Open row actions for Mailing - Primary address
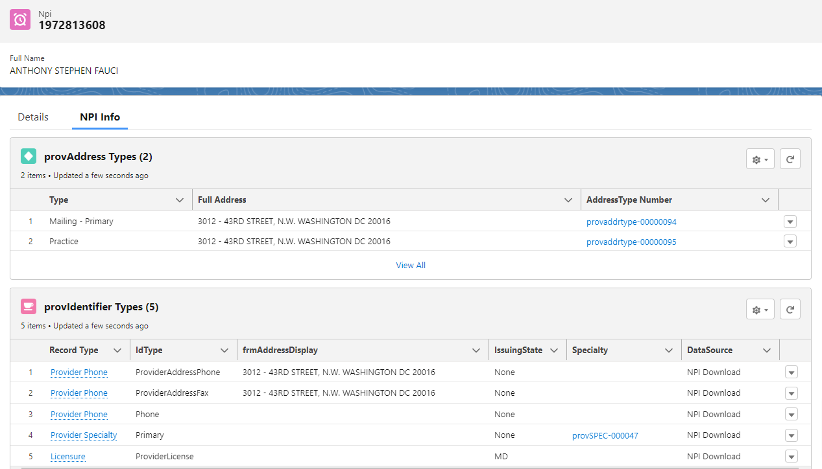The height and width of the screenshot is (469, 822). pyautogui.click(x=790, y=222)
